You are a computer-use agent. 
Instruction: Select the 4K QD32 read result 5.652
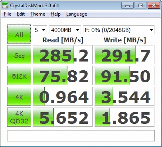click(63, 117)
